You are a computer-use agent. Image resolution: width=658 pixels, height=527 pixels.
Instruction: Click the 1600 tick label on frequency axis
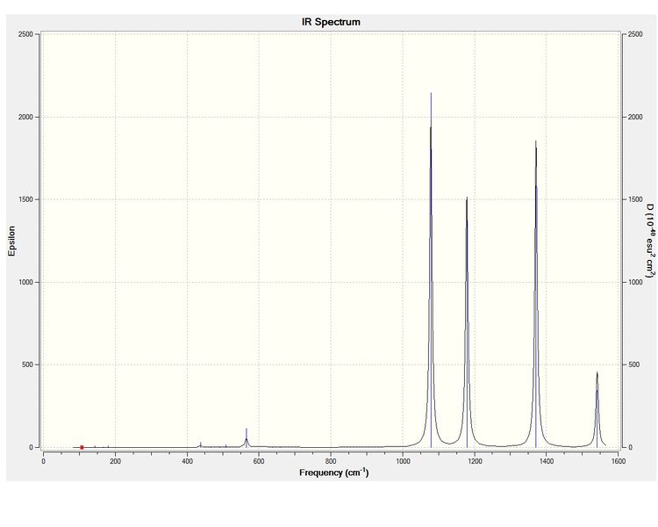point(619,461)
